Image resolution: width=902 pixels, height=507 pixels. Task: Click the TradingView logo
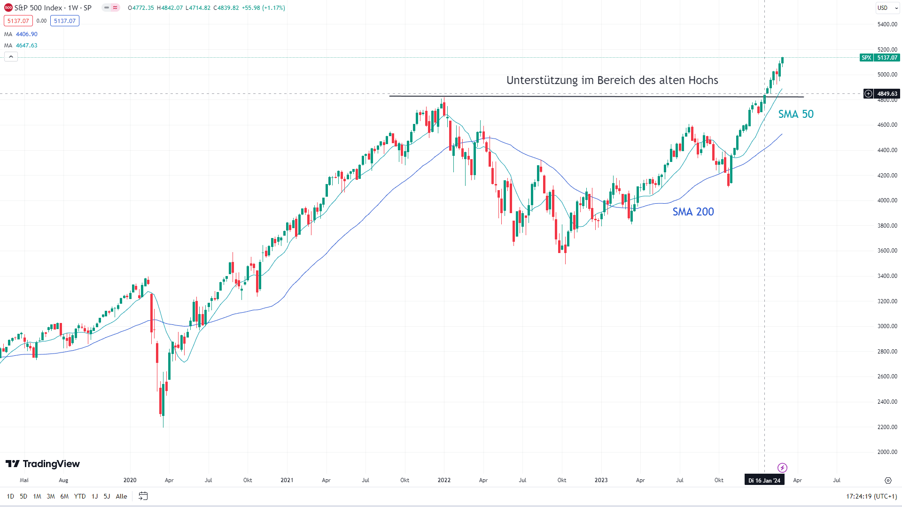pyautogui.click(x=43, y=464)
